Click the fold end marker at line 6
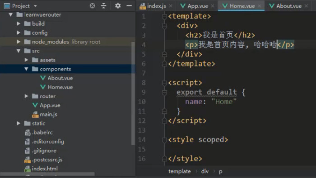 164,64
